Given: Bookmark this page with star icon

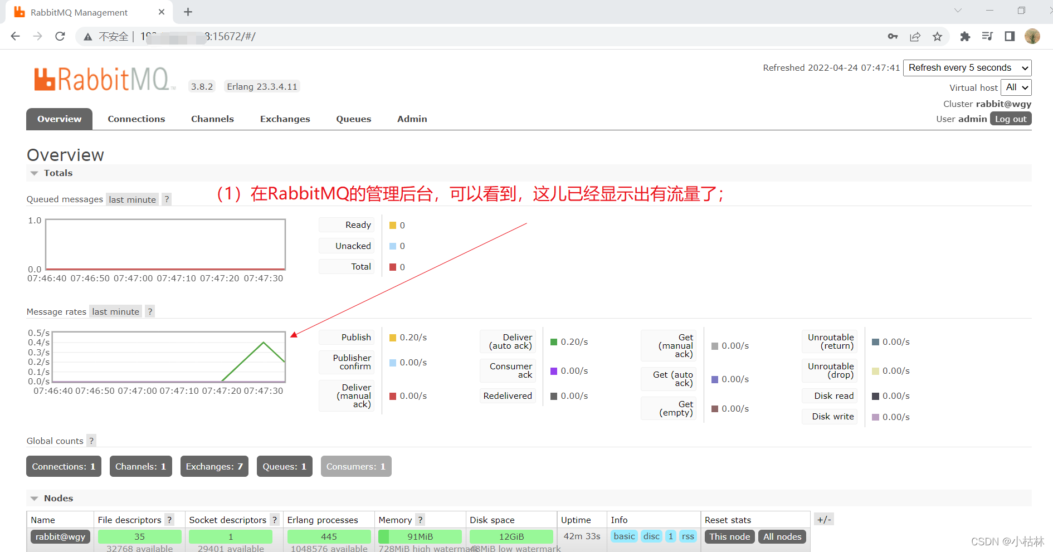Looking at the screenshot, I should pyautogui.click(x=937, y=36).
